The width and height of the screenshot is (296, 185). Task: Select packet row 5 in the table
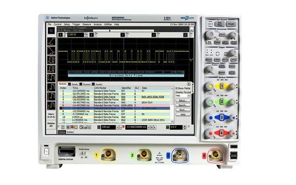tap(115, 102)
